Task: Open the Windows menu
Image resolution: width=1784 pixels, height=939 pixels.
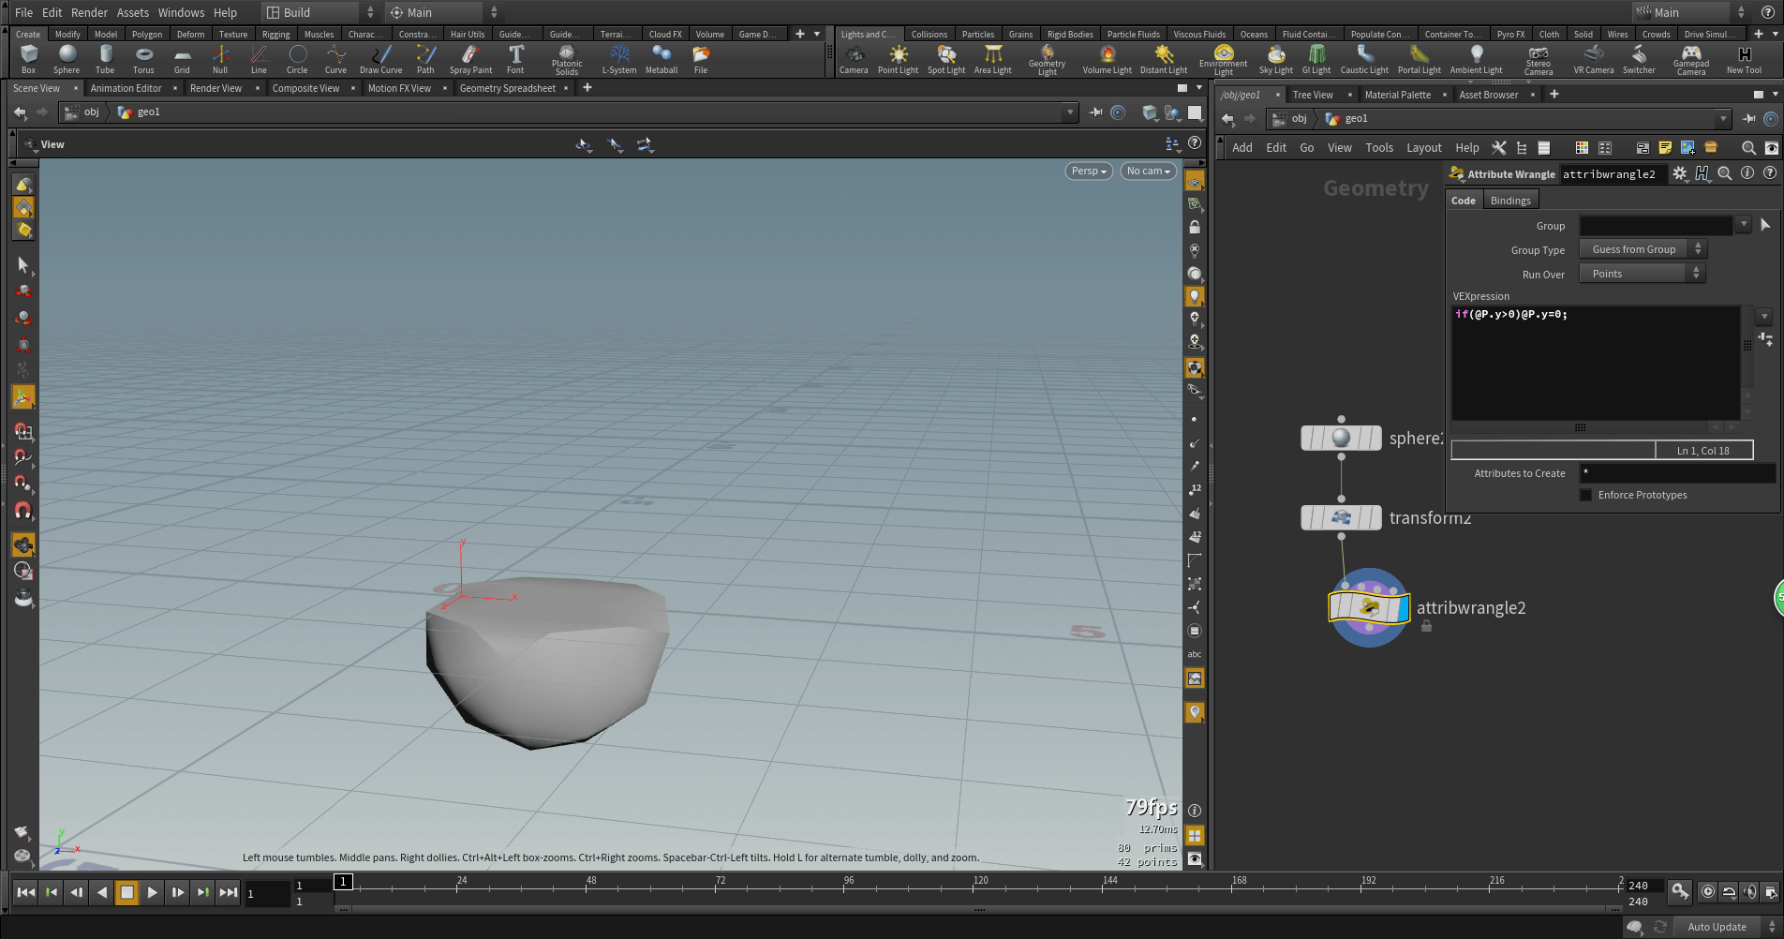Action: click(181, 12)
